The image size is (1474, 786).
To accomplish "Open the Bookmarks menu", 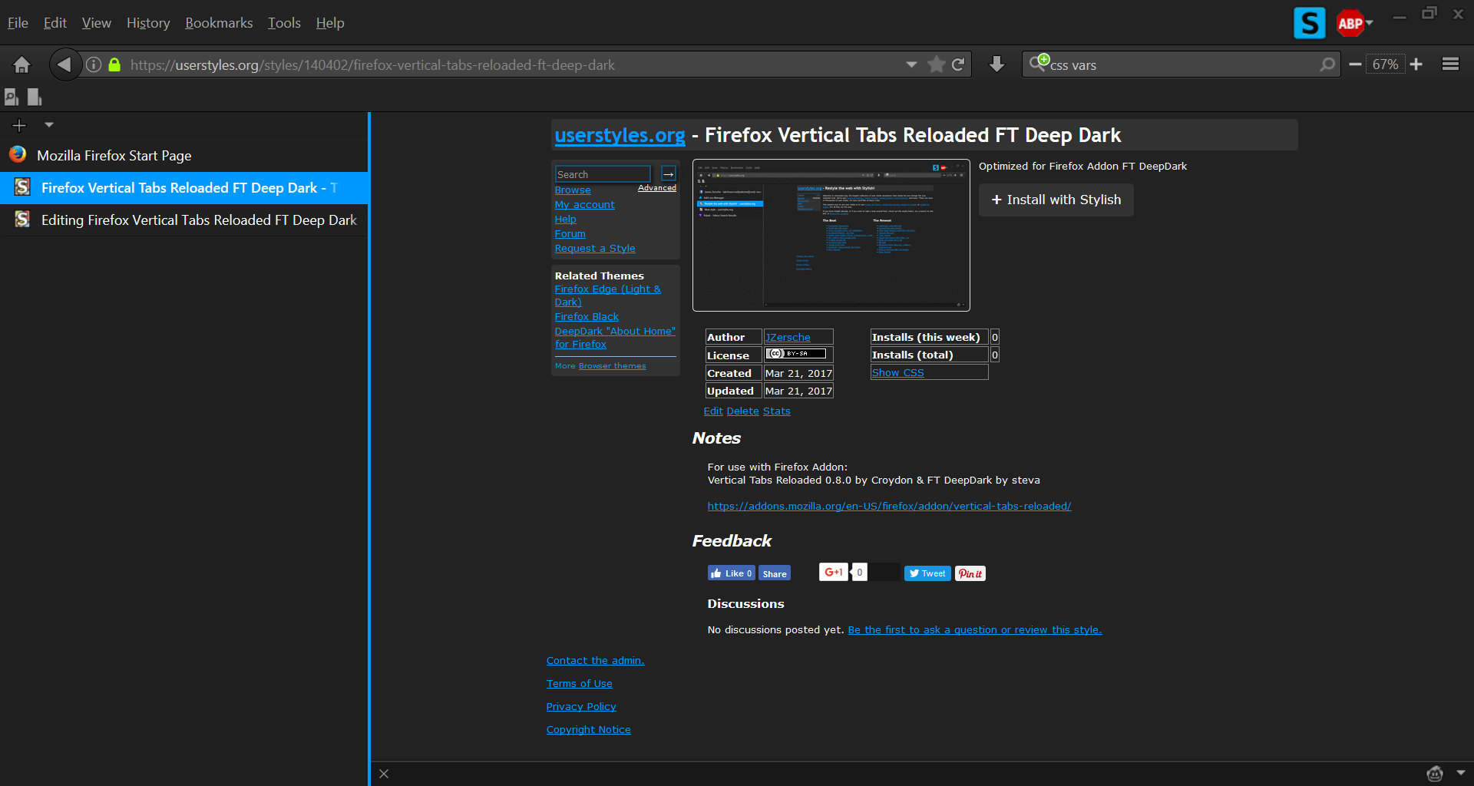I will [219, 23].
